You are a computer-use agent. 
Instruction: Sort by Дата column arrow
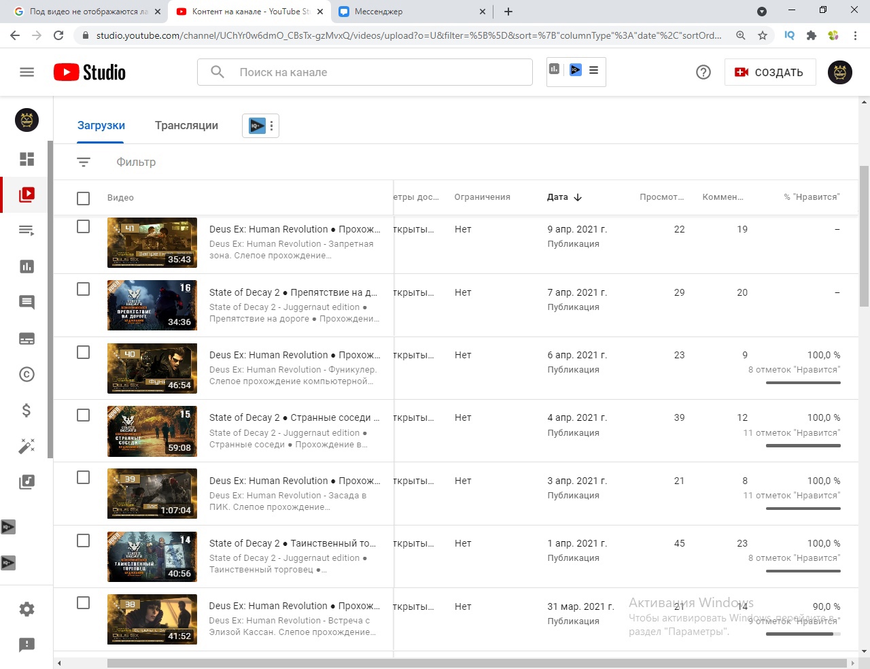point(578,197)
